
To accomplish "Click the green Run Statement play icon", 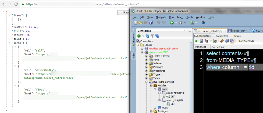I will 196,41.
